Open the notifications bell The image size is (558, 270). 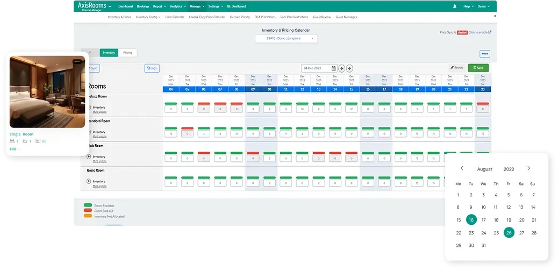[455, 6]
